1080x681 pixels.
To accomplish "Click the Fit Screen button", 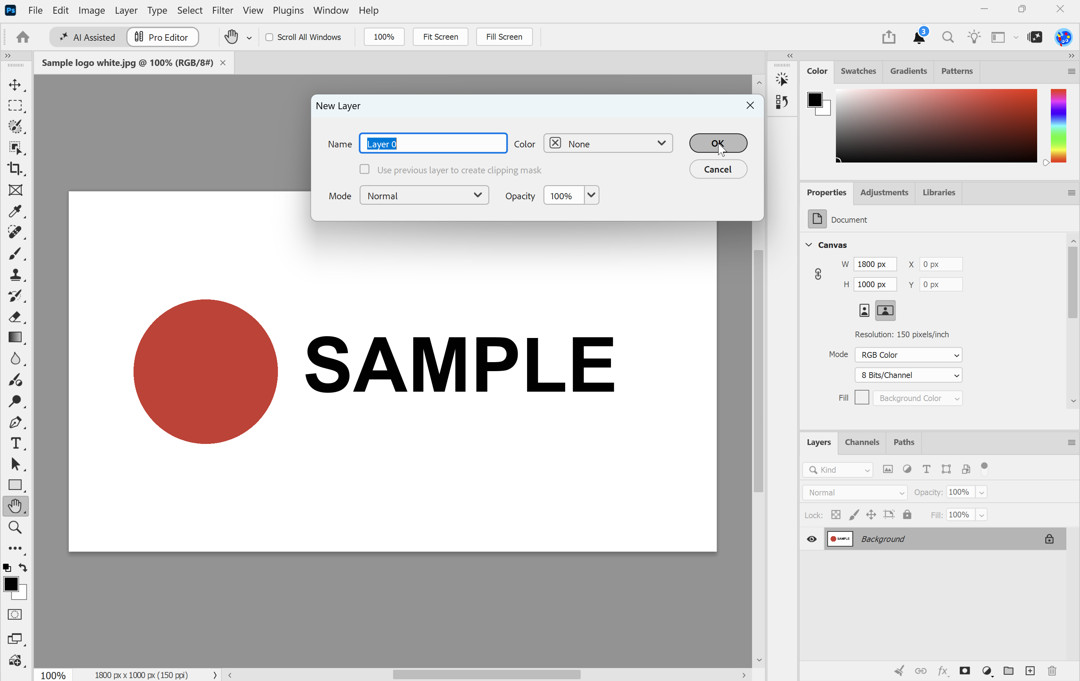I will [440, 37].
